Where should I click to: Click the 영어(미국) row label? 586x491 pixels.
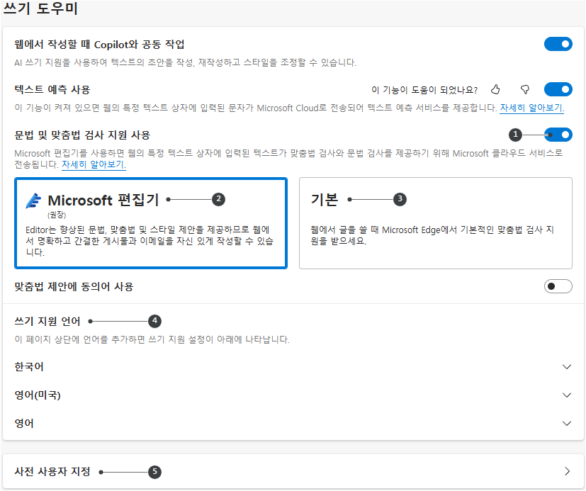[x=38, y=395]
